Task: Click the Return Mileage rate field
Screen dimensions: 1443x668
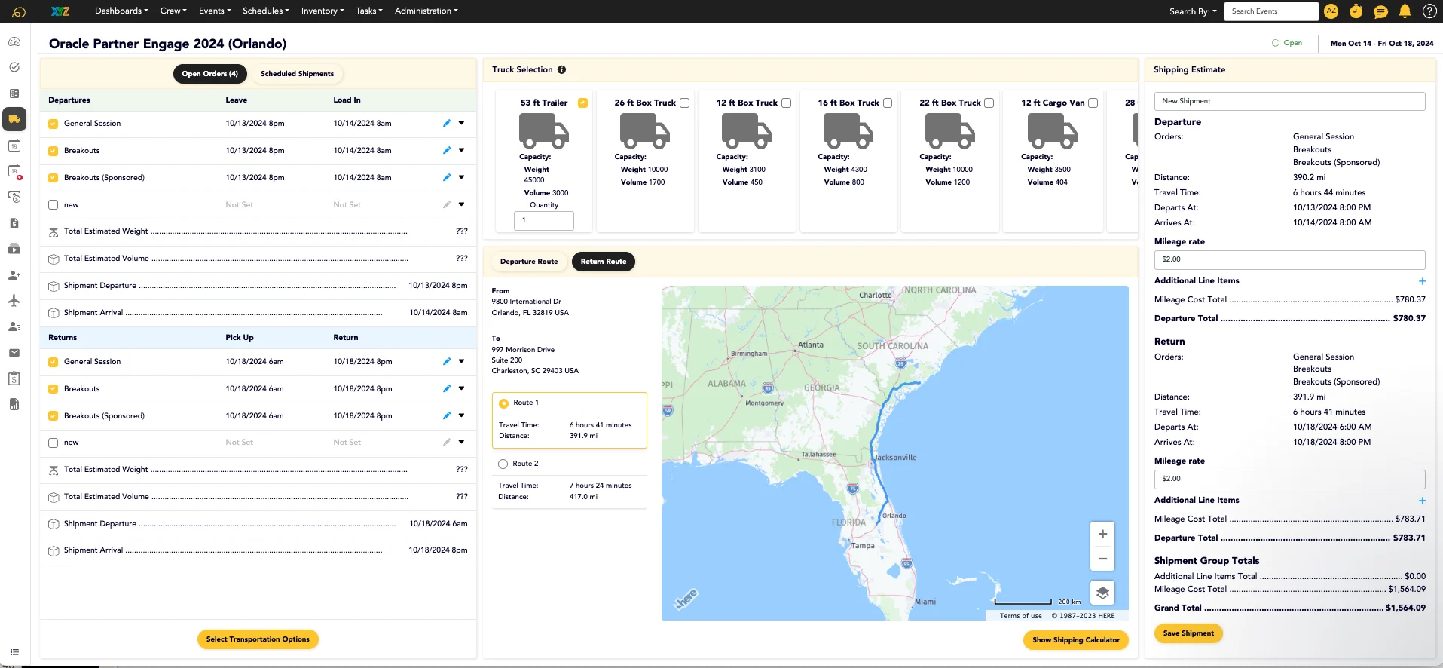Action: [1289, 479]
